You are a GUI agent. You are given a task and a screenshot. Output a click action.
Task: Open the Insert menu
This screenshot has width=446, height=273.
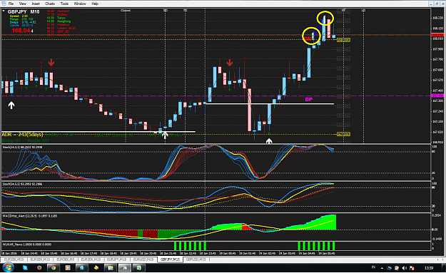click(36, 4)
